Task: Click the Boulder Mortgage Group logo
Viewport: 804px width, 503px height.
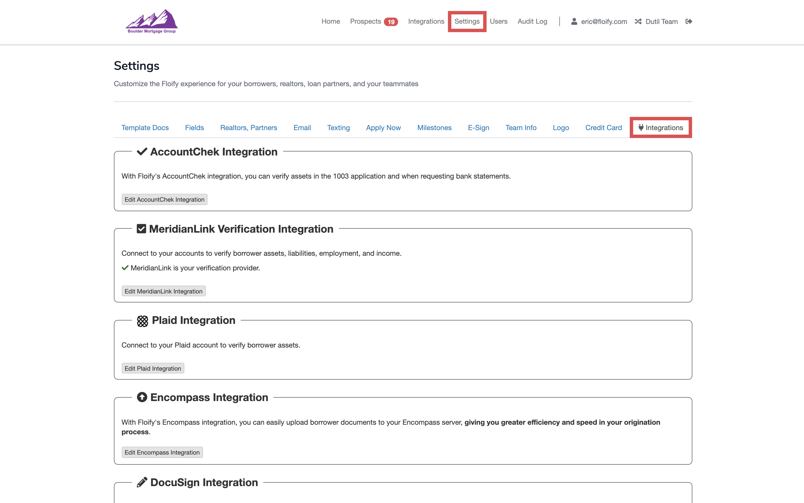Action: pos(151,21)
